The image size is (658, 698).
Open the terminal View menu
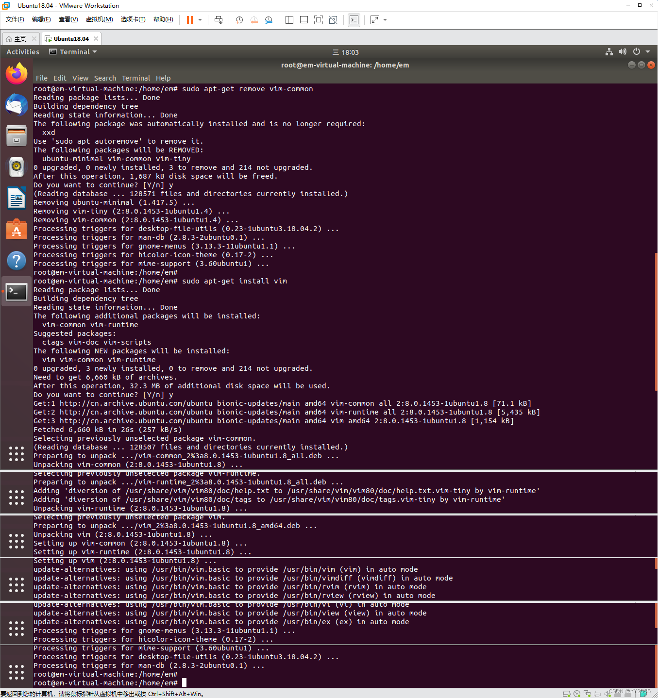coord(81,78)
